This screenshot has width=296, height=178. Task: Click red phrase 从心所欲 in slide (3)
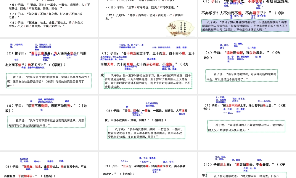click(x=152, y=64)
